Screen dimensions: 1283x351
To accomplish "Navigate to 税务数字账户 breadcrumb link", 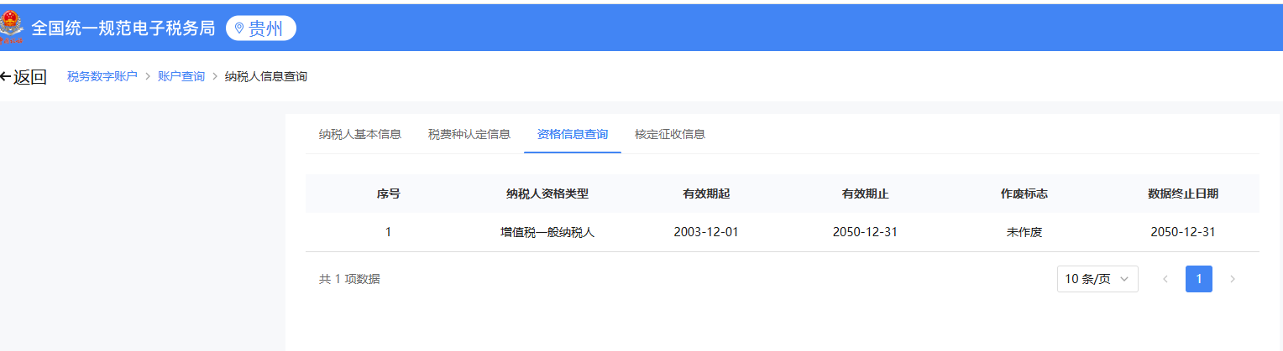I will [x=102, y=76].
